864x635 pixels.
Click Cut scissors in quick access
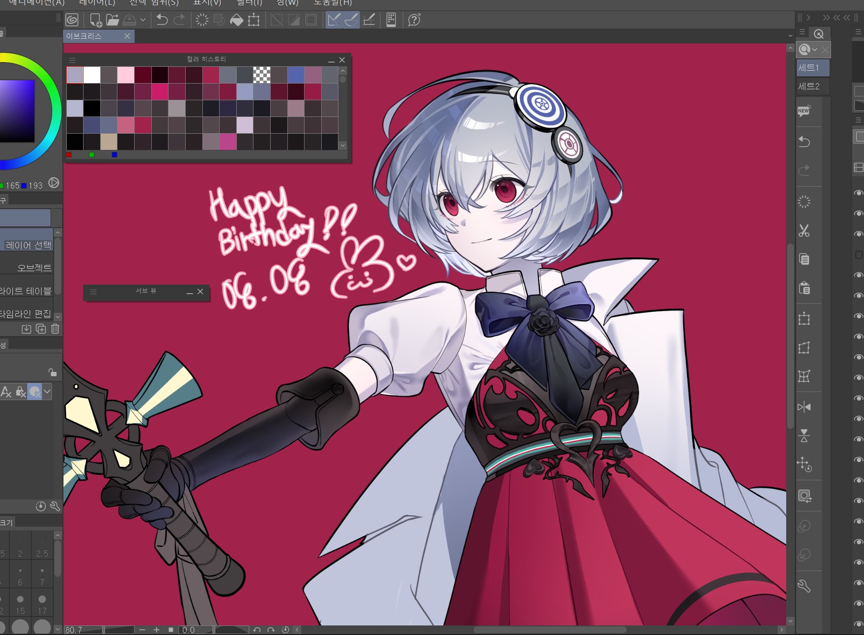(804, 231)
